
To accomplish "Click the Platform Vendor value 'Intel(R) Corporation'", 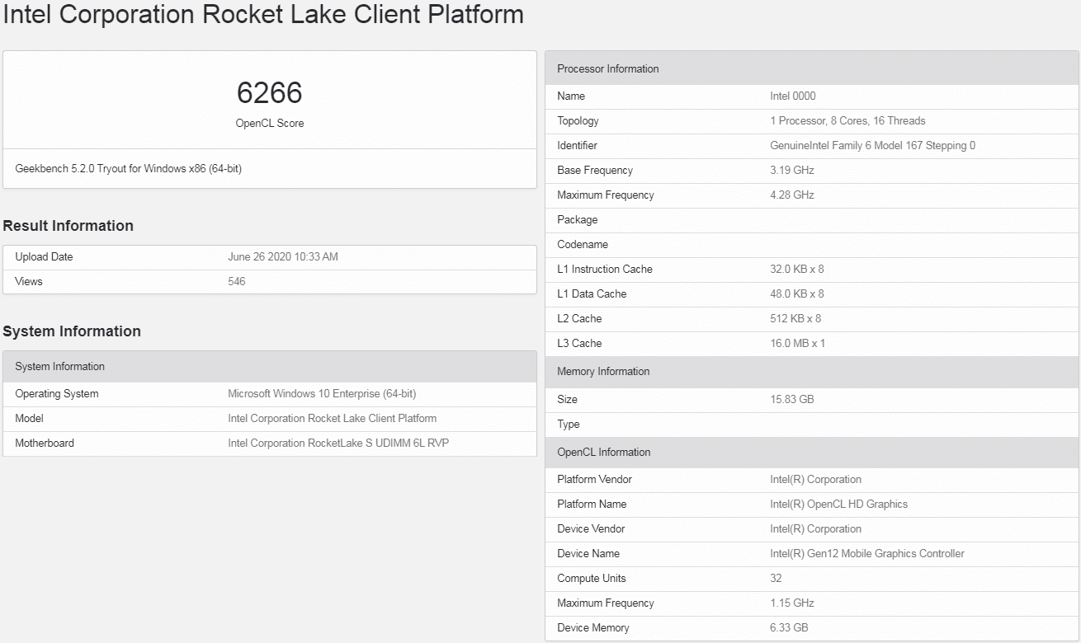I will [x=815, y=480].
